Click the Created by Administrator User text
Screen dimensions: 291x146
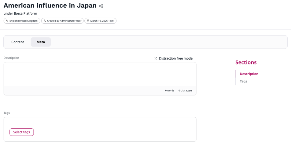click(x=64, y=21)
